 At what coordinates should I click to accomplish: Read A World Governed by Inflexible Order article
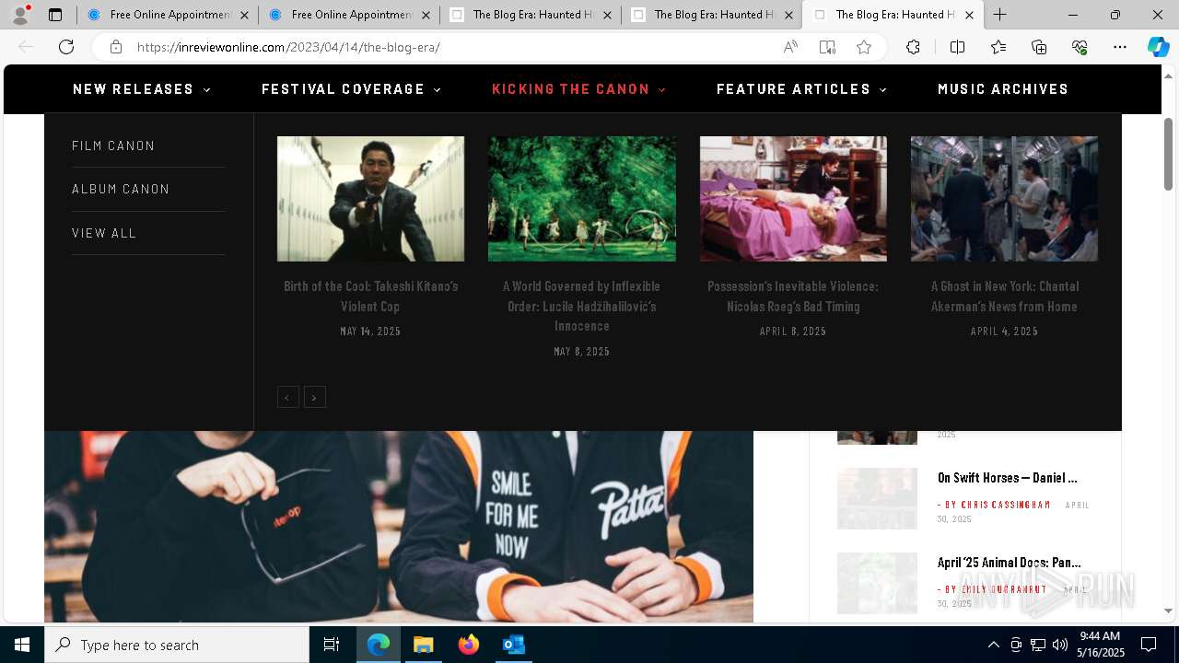point(582,306)
